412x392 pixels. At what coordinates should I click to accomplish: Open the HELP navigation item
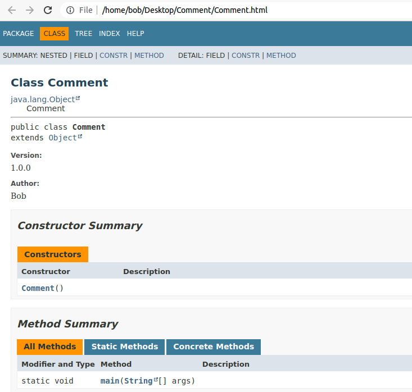pos(135,34)
